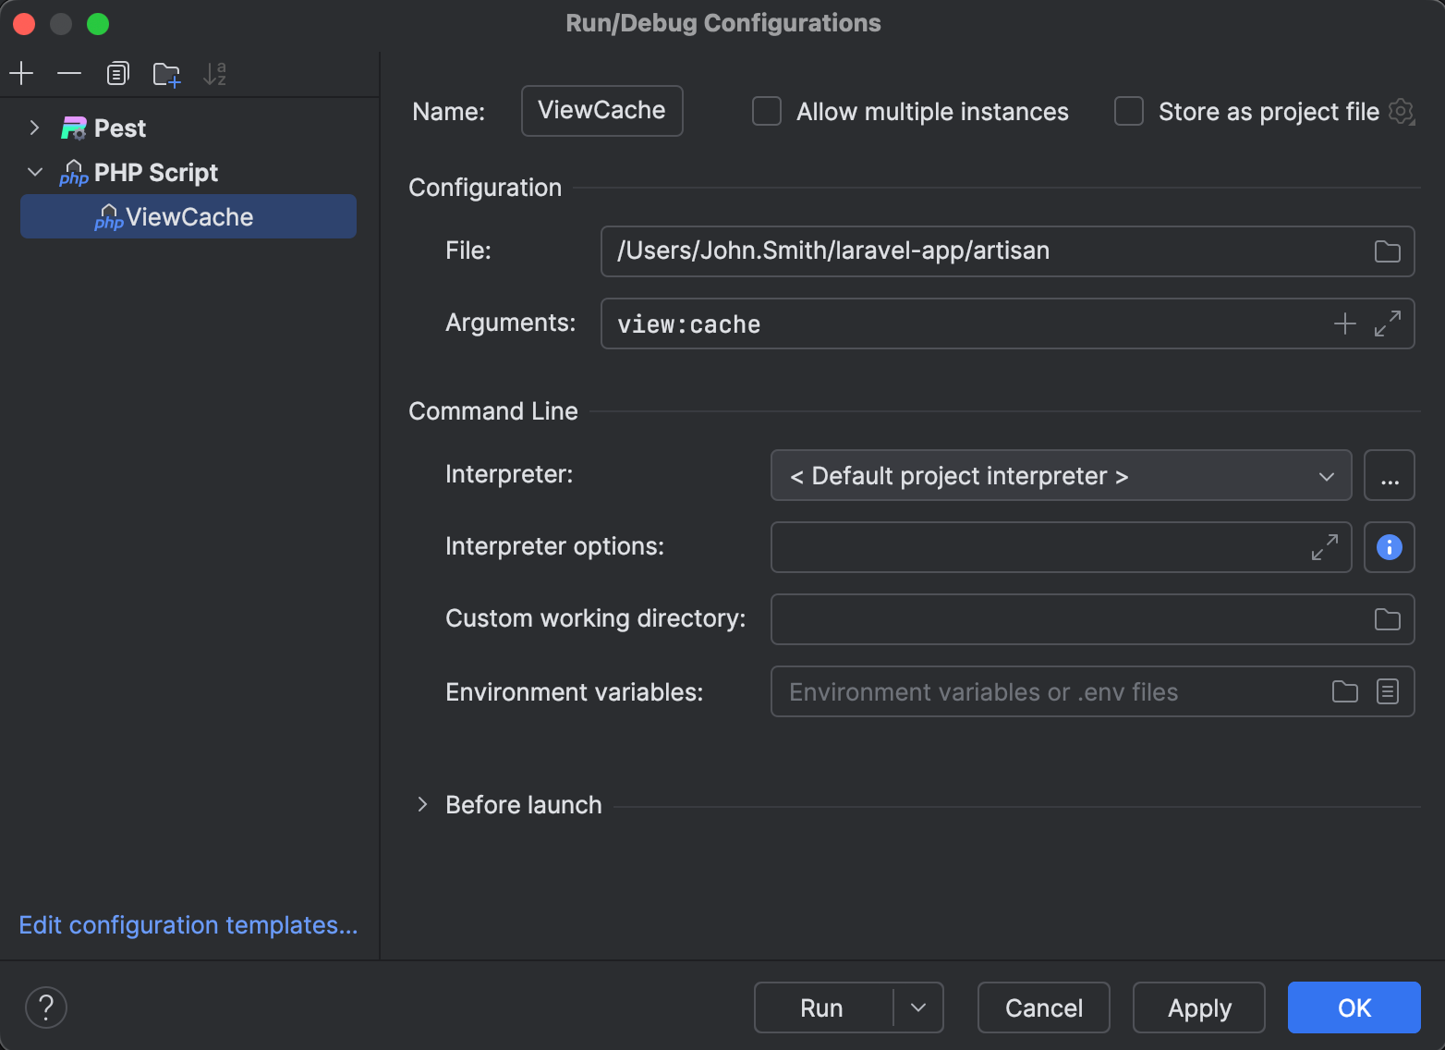Click the Name input field
Screen dimensions: 1445x1050
coord(601,110)
